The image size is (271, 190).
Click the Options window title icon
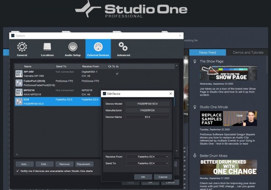[13, 35]
